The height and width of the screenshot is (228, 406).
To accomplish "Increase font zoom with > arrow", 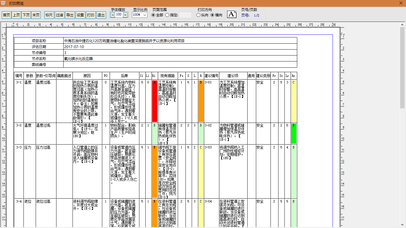I will [125, 15].
